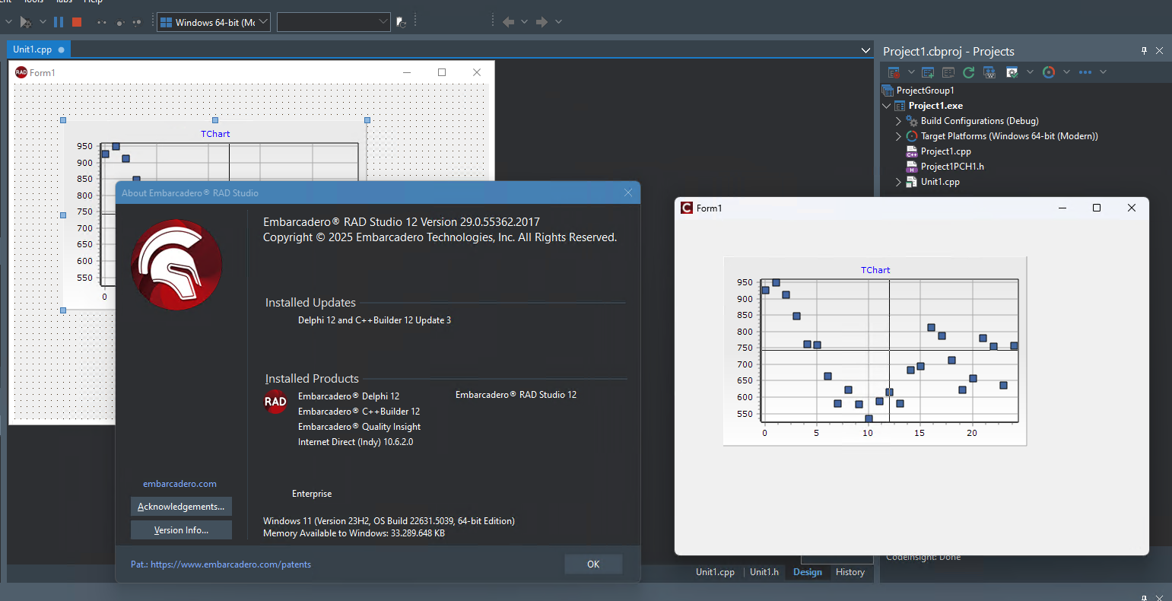Click the RAD icon in designer Form1 title bar
The image size is (1172, 601).
[x=21, y=72]
